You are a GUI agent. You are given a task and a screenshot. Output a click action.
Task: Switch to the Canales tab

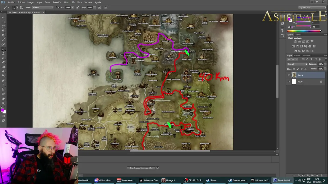297,55
